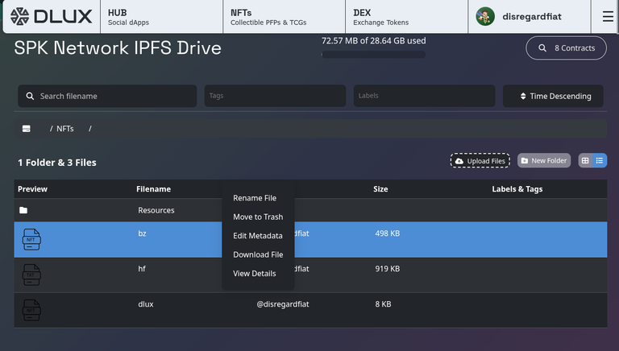Click the SPK Network IPFS Drive title
The width and height of the screenshot is (619, 351).
[118, 48]
